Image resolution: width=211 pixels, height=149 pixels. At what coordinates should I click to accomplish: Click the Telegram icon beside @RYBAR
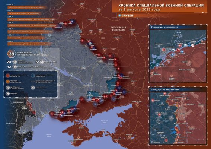tap(119, 16)
